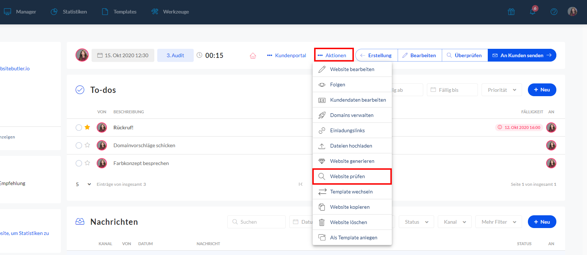Viewport: 587px width, 255px height.
Task: Open Templates in top navigation
Action: (x=119, y=12)
